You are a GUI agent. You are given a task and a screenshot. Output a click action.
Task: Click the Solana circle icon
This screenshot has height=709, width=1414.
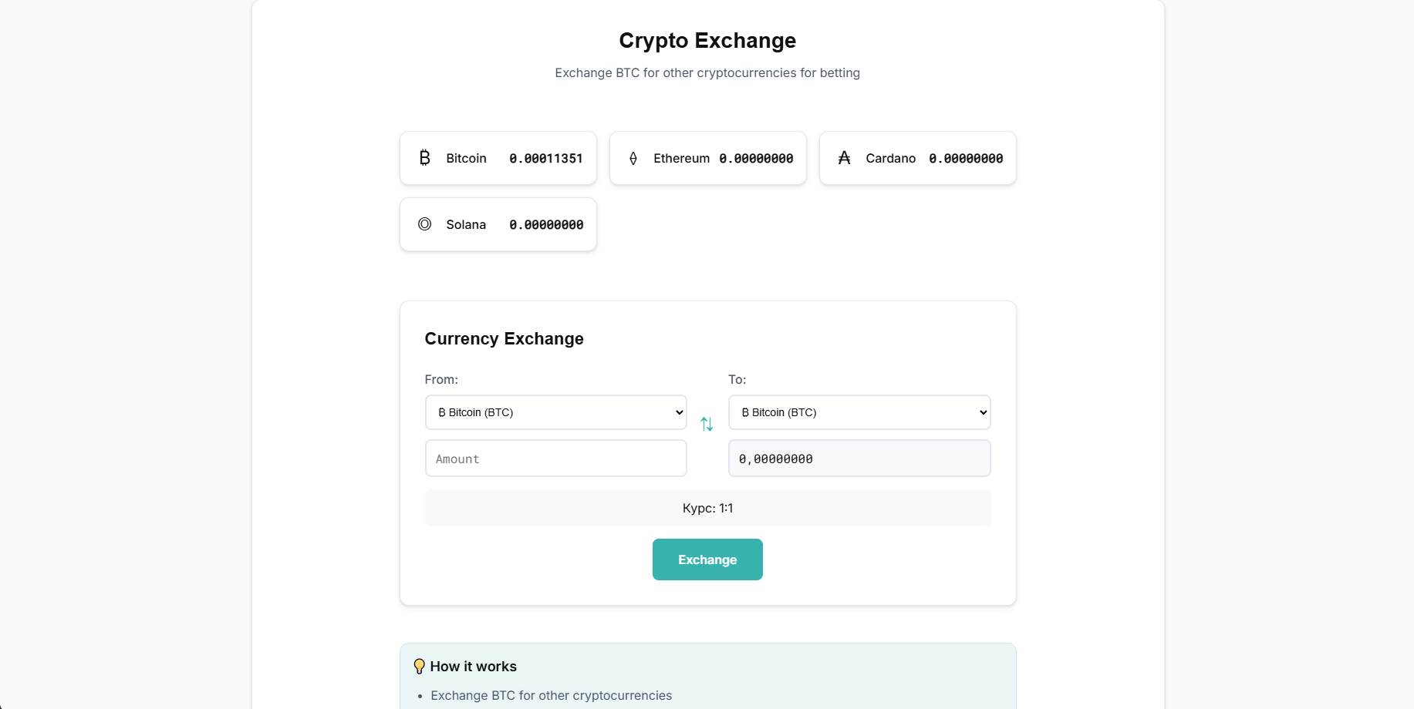[424, 224]
